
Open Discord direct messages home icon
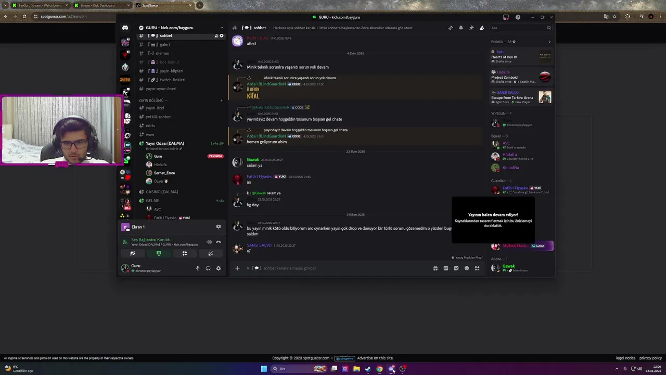(x=125, y=28)
